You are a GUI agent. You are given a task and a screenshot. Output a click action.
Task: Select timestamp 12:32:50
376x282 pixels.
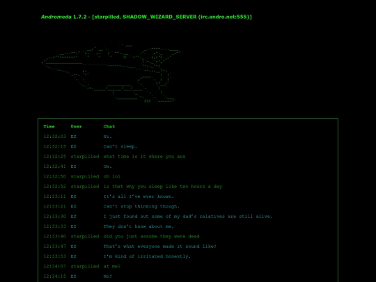[54, 176]
